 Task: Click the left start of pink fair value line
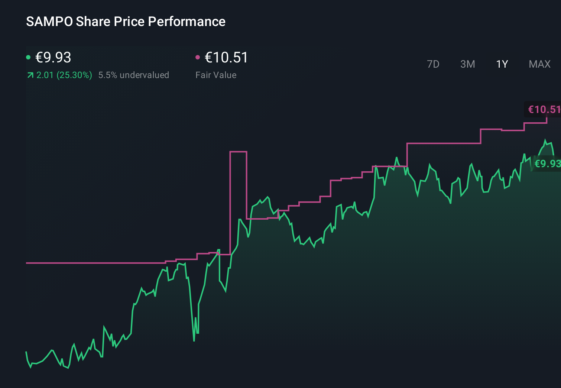click(x=27, y=263)
